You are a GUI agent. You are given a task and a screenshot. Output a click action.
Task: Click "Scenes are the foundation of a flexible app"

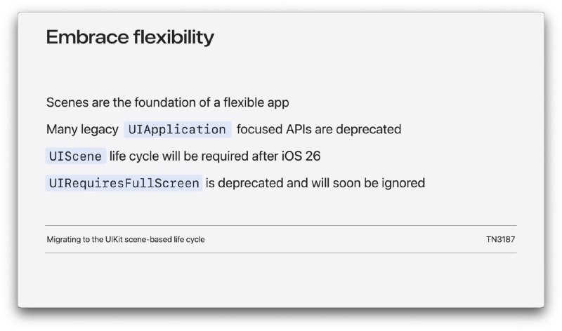point(167,102)
